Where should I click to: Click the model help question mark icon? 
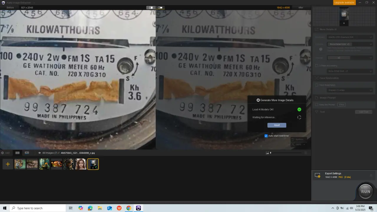click(321, 49)
